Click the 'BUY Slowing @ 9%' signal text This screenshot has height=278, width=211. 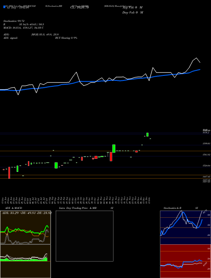click(x=66, y=38)
